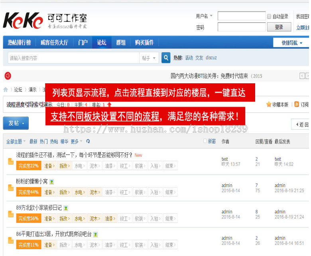The image size is (311, 256).
Task: Click 拆改 step in 完成度22% row
Action: [65, 166]
